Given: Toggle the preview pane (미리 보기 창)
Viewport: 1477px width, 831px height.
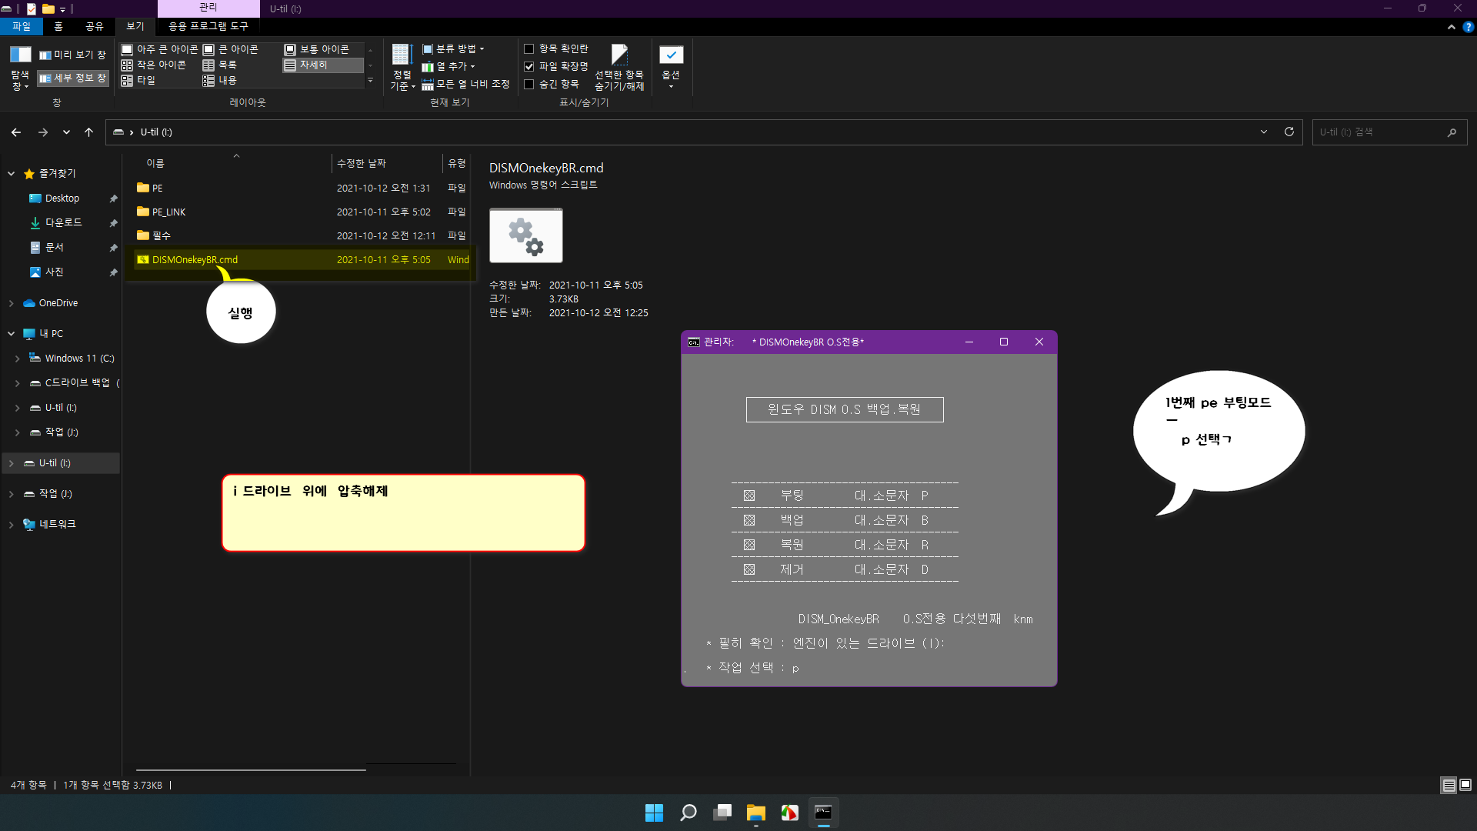Looking at the screenshot, I should pos(72,55).
